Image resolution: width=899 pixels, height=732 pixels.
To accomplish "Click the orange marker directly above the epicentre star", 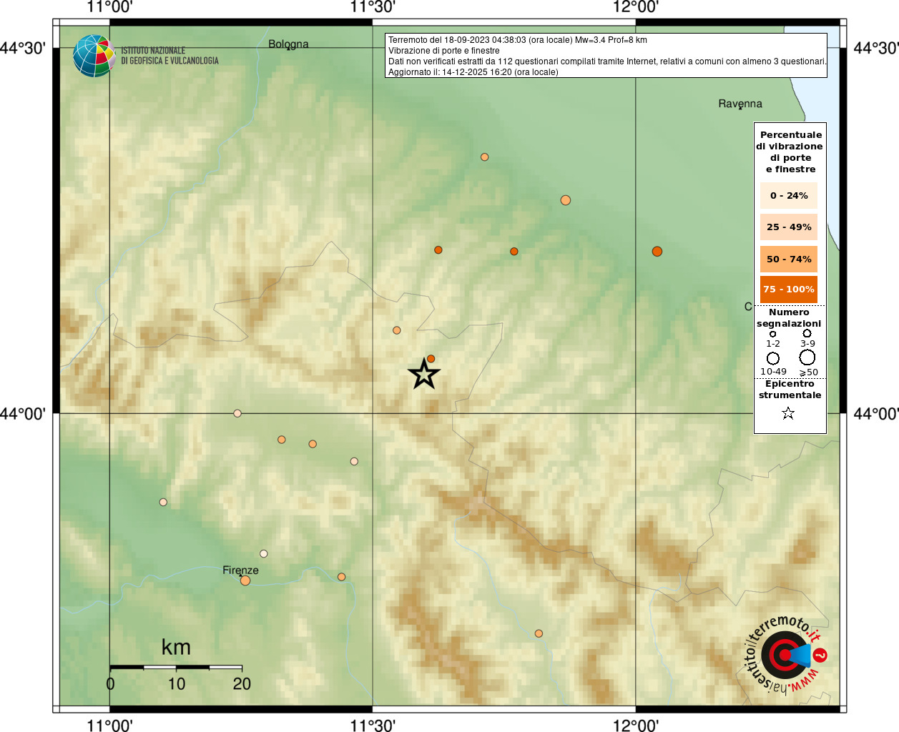I will tap(431, 359).
